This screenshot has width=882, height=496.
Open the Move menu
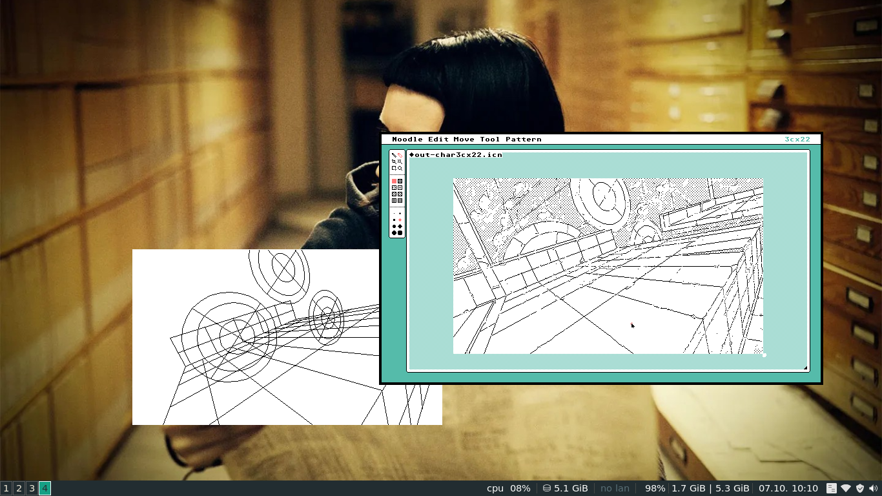pos(464,139)
